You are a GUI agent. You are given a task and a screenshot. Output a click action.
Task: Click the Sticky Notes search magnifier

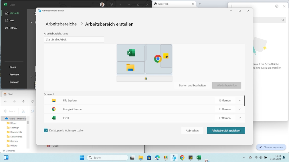pyautogui.click(x=283, y=20)
